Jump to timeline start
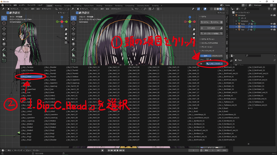The image size is (277, 155). [x=109, y=151]
